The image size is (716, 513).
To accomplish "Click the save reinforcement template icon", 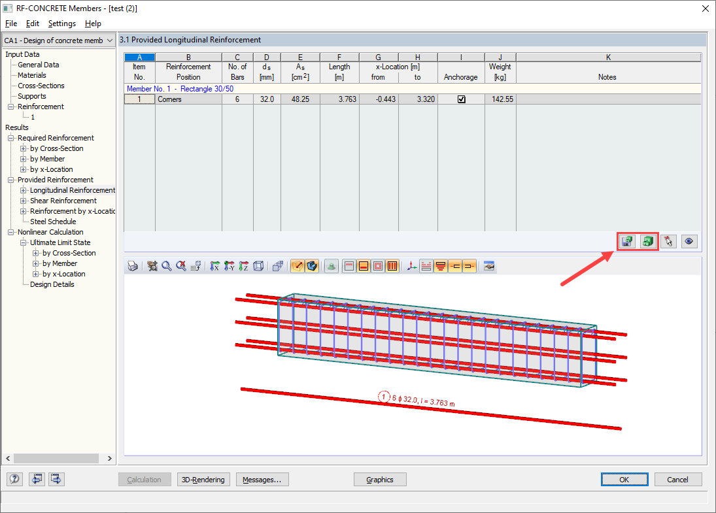I will pyautogui.click(x=626, y=241).
